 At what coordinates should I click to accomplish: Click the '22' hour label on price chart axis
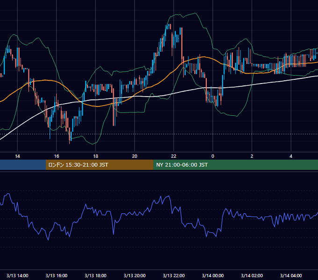(x=173, y=156)
